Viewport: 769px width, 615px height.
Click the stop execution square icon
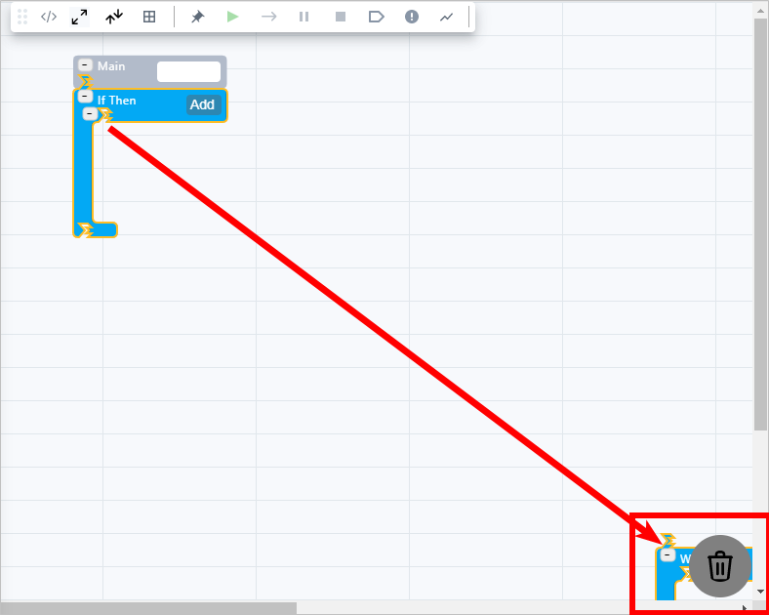coord(341,17)
